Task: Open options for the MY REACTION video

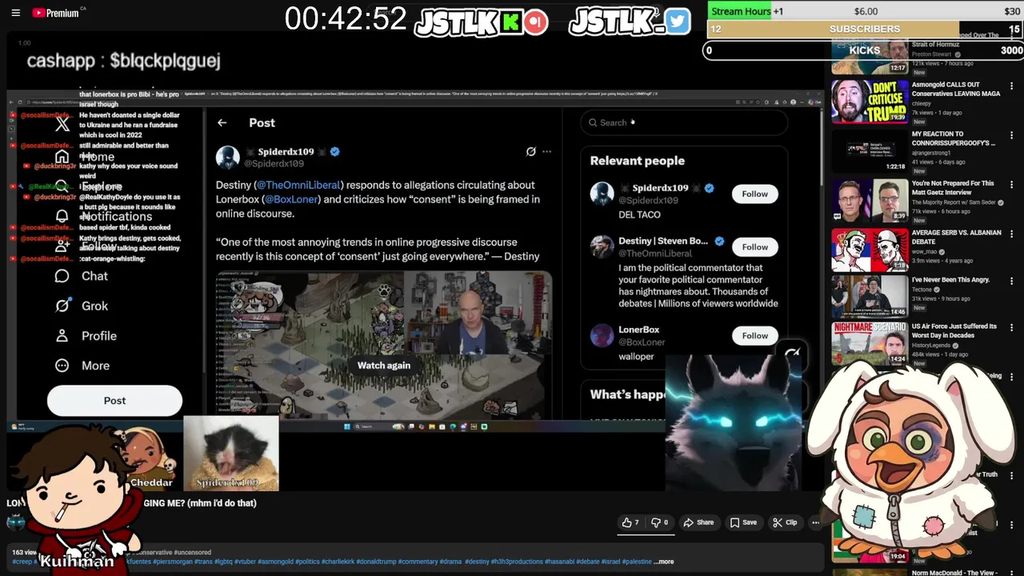Action: click(x=1011, y=135)
